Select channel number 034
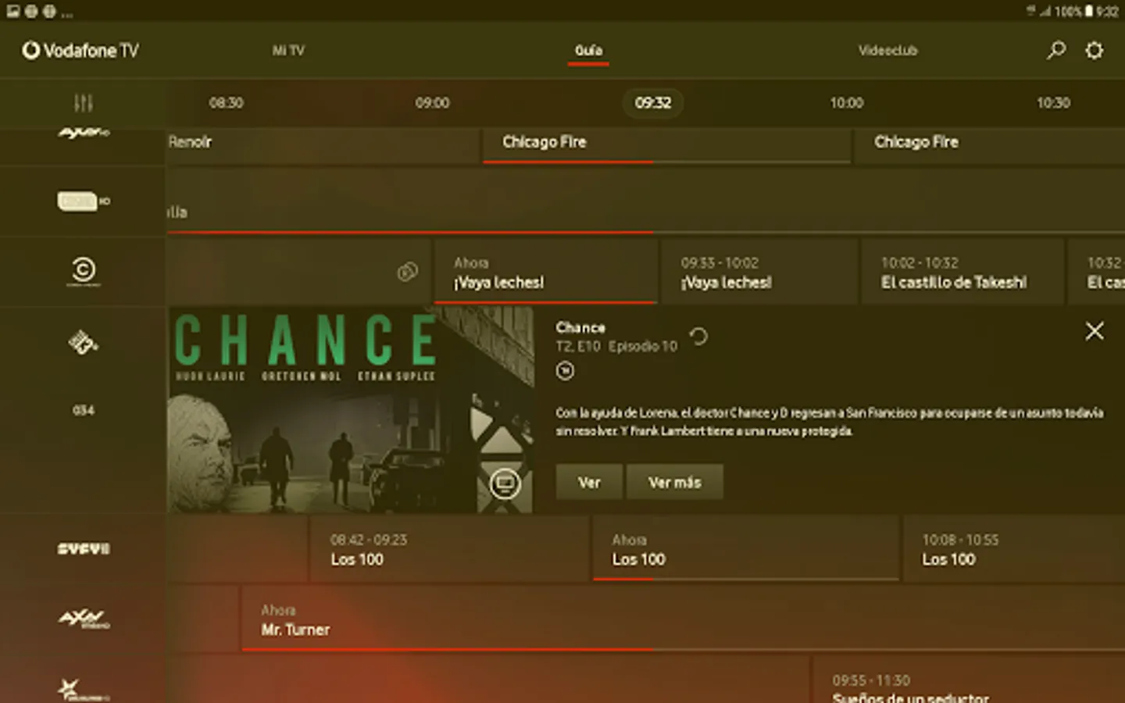This screenshot has height=703, width=1125. coord(84,410)
